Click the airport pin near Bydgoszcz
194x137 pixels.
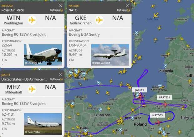[132, 118]
